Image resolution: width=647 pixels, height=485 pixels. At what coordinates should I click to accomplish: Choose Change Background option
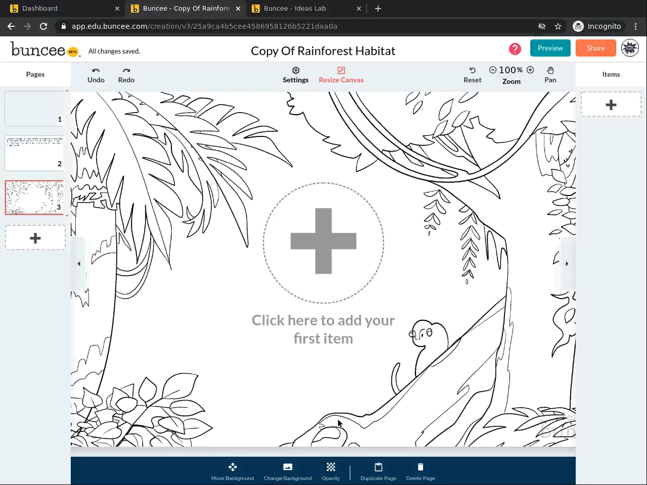[x=288, y=471]
